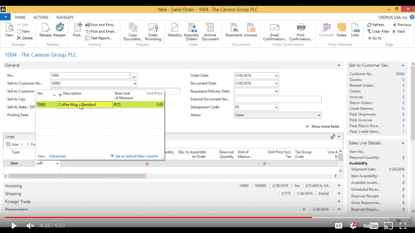Create a New sales order from ribbon
Image resolution: width=415 pixels, height=233 pixels.
tap(23, 31)
